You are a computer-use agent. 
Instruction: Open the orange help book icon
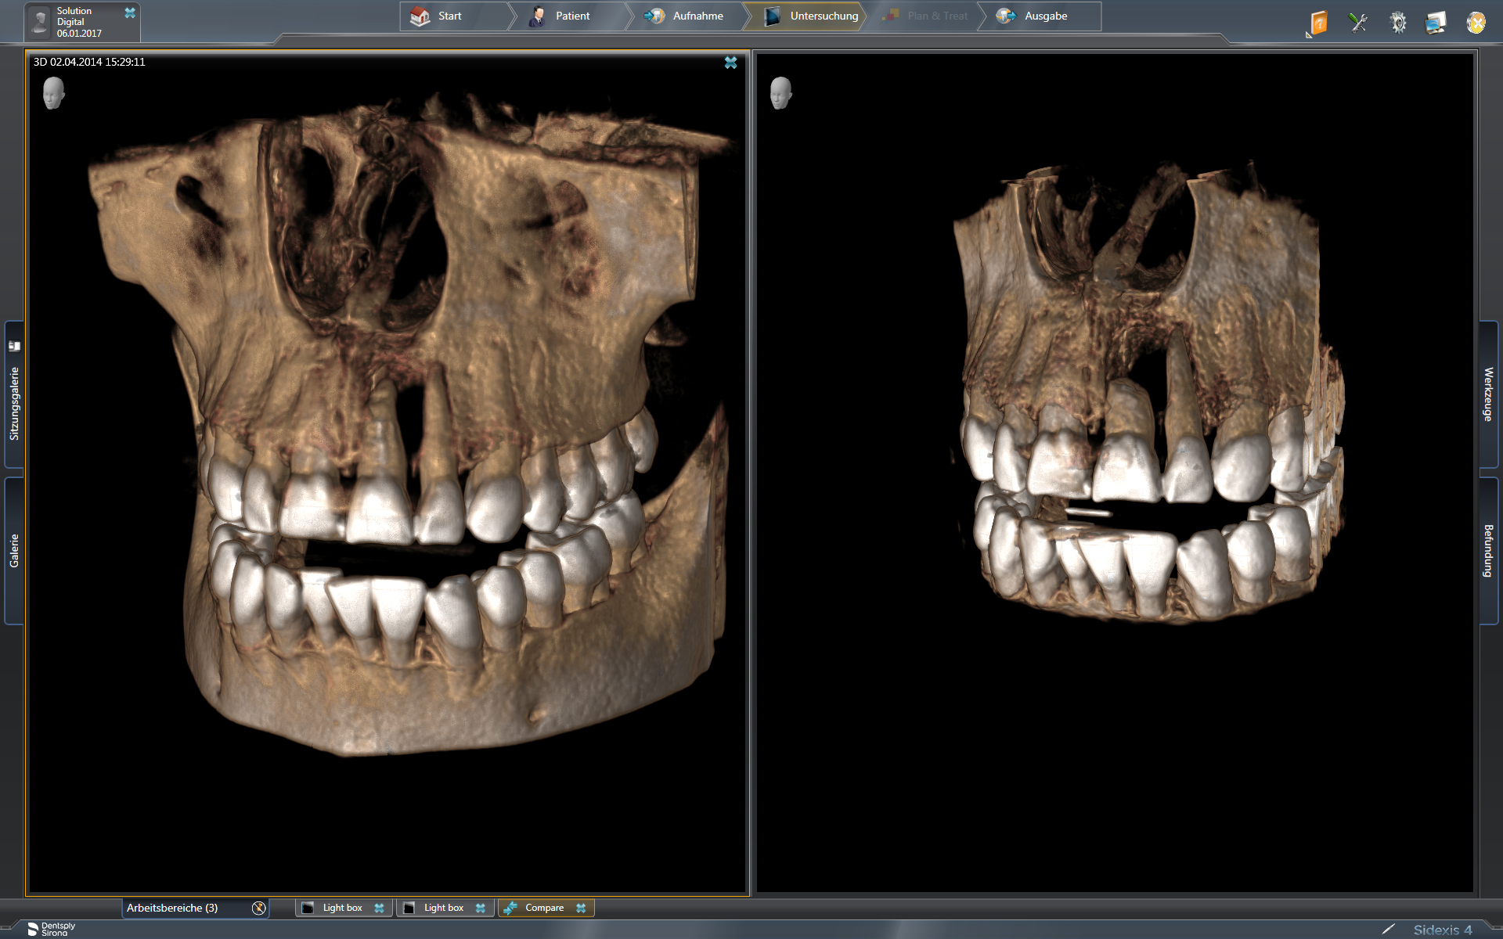(1318, 22)
